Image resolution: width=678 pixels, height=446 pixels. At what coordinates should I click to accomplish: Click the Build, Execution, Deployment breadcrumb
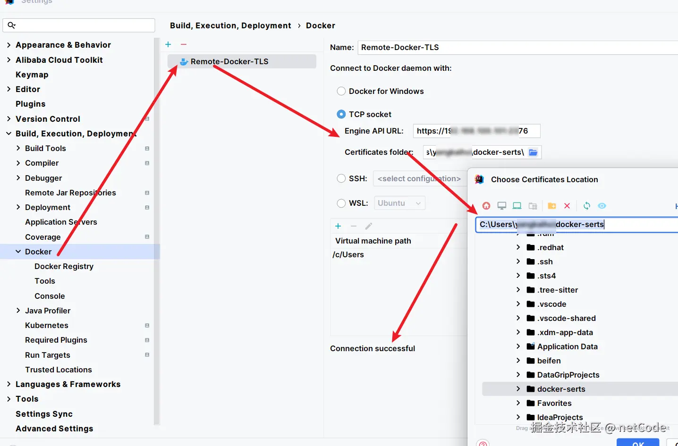click(x=230, y=25)
